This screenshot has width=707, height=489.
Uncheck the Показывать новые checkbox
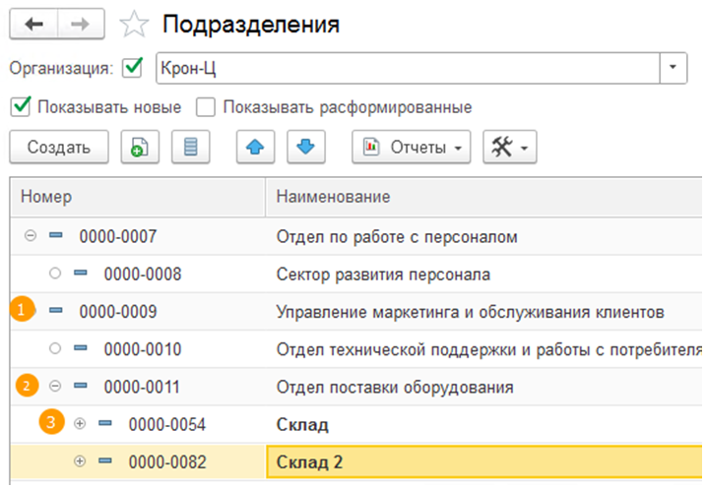coord(21,106)
